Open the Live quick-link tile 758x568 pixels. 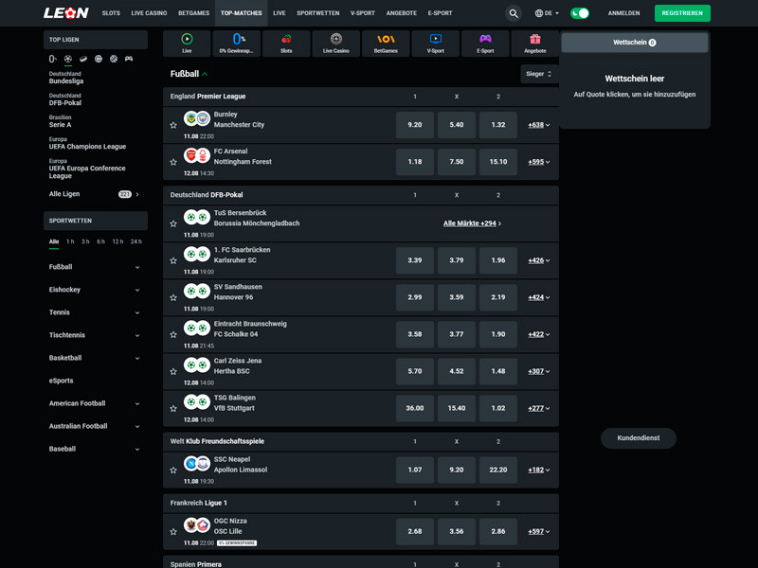click(187, 43)
